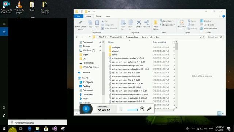Viewport: 234px width, 132px height.
Task: Click Copy path in the ribbon
Action: click(x=107, y=25)
